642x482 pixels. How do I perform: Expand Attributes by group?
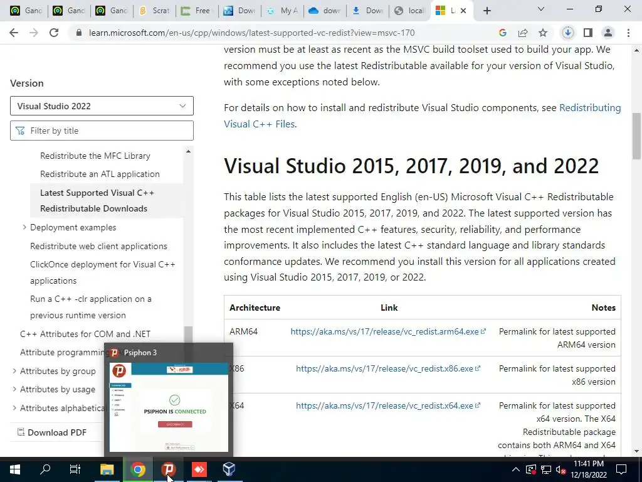point(14,371)
